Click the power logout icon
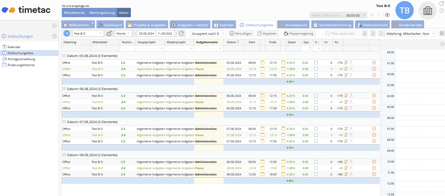 [441, 10]
